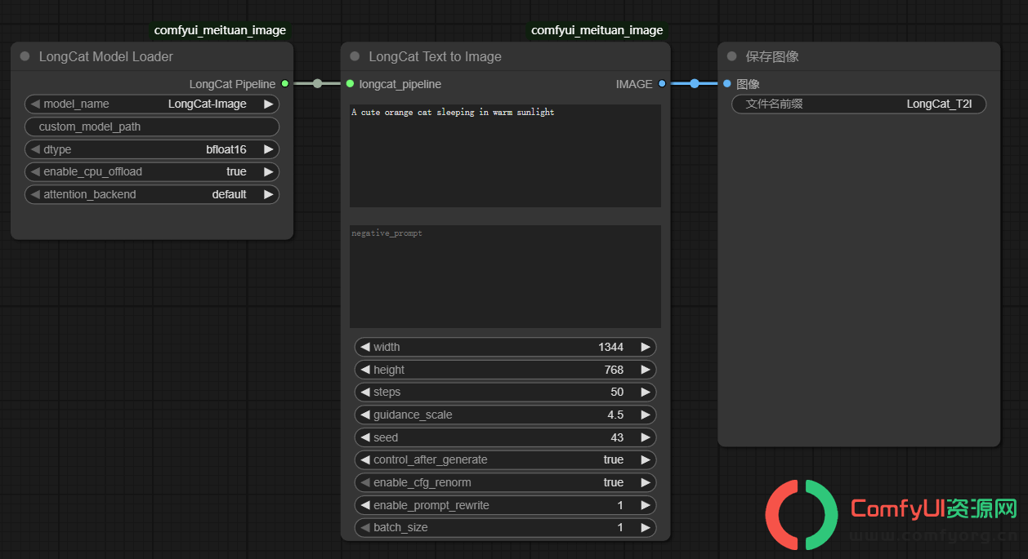This screenshot has height=559, width=1028.
Task: Decrease batch_size with the left arrow
Action: pyautogui.click(x=365, y=527)
